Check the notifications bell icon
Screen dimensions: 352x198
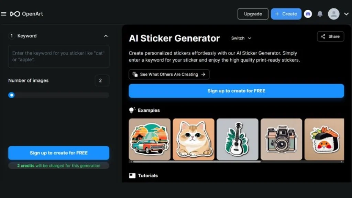[320, 14]
